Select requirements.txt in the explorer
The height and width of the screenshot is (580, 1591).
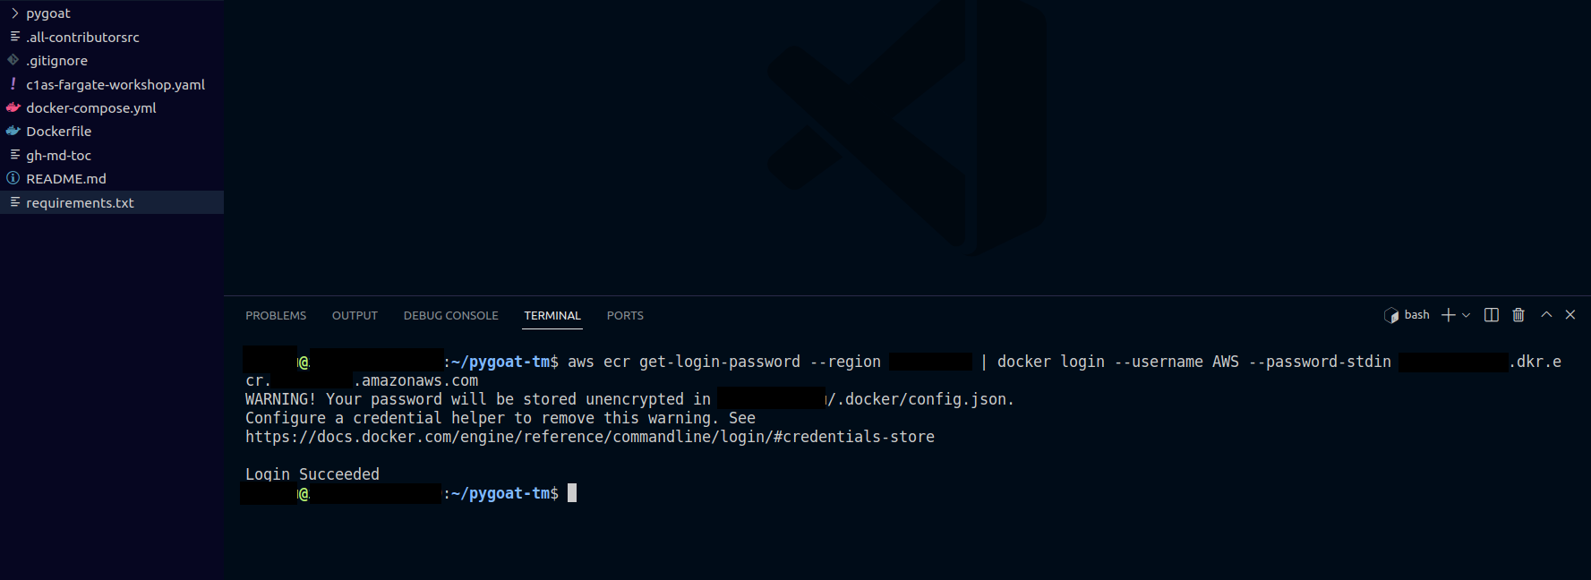pyautogui.click(x=112, y=202)
